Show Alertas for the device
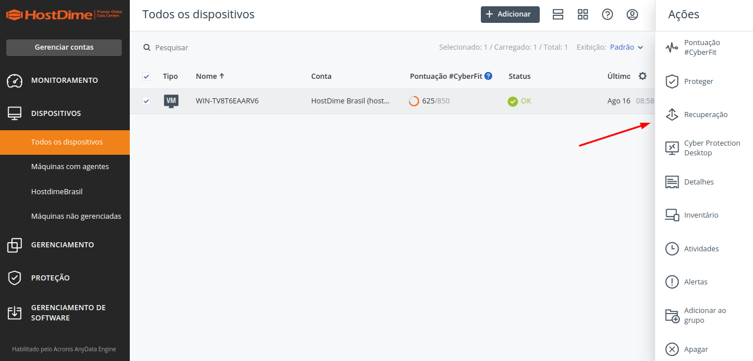Image resolution: width=753 pixels, height=361 pixels. (x=704, y=282)
